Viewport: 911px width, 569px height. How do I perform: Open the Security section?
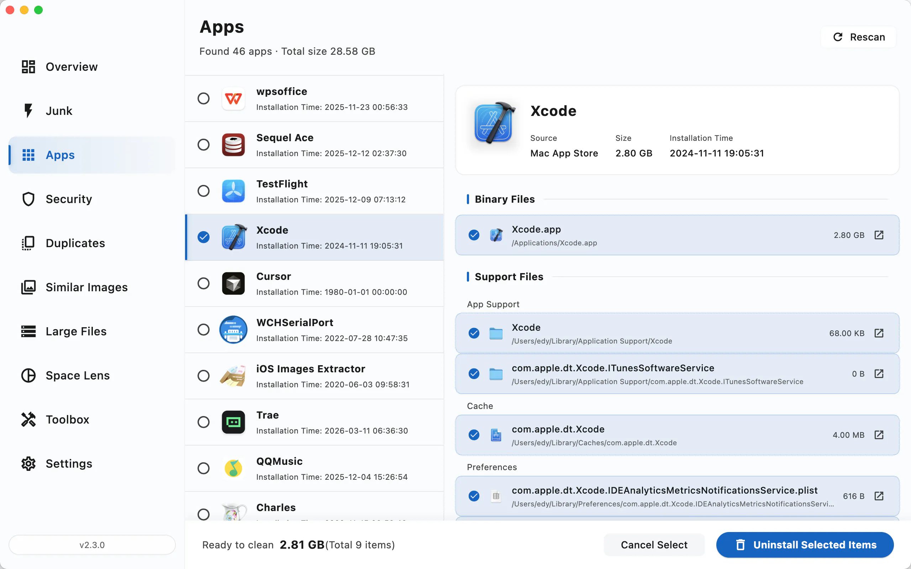click(92, 199)
